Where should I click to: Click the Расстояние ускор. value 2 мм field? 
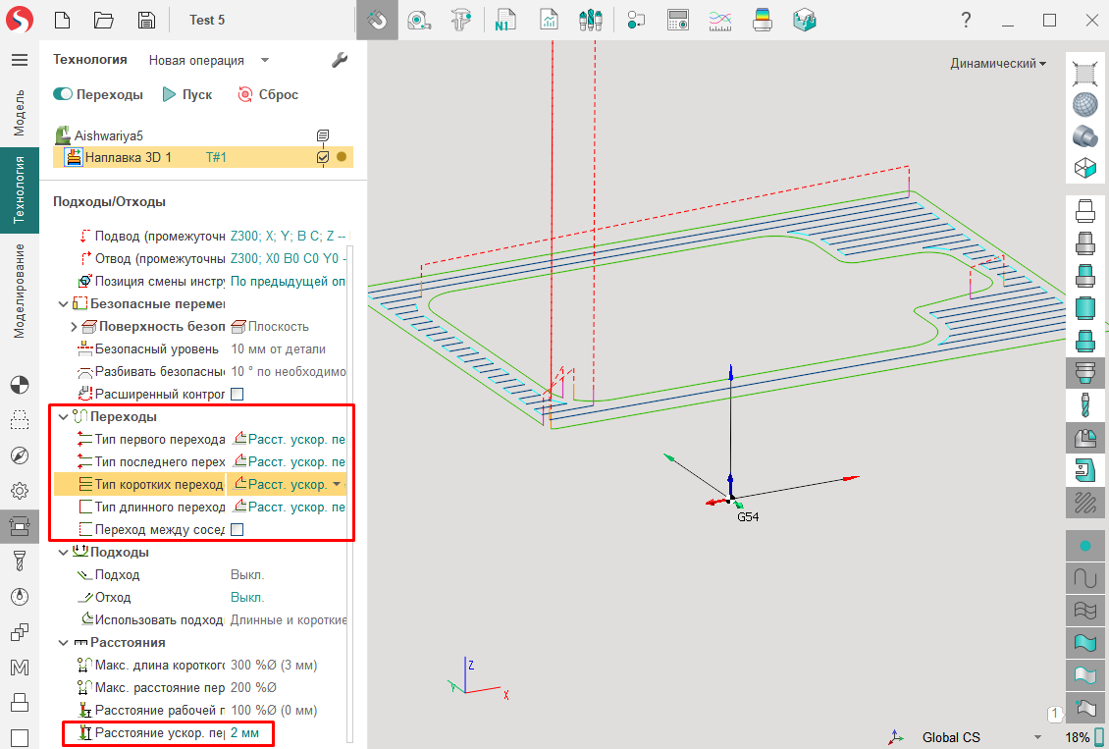click(245, 733)
